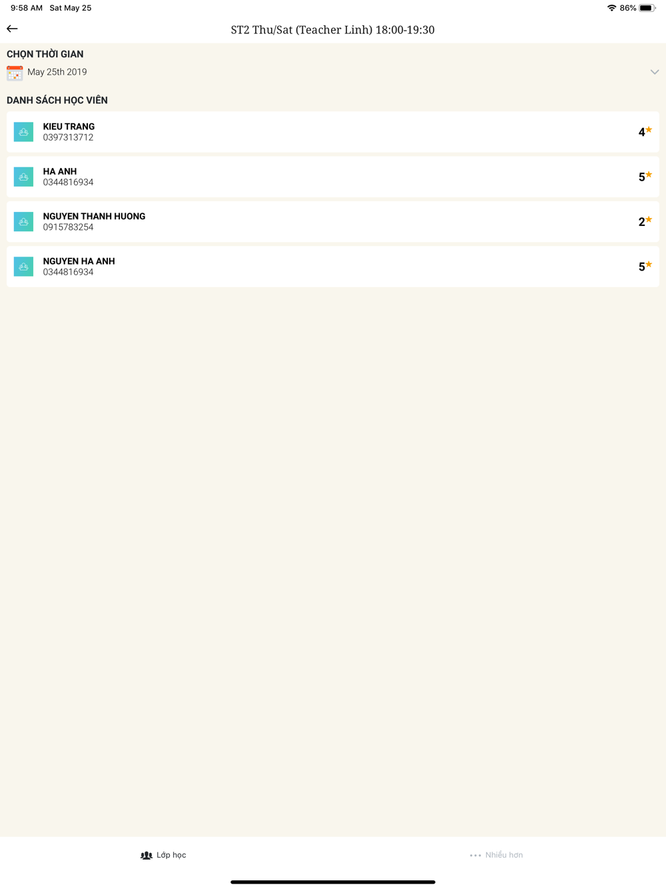Tap Nguyen Ha Anh's 5-star rating
Screen dimensions: 666x889
point(645,267)
